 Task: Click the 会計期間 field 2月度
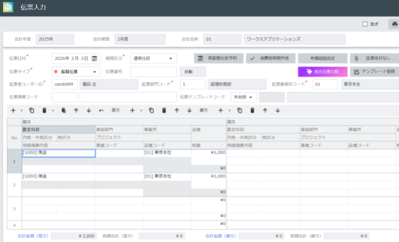140,39
